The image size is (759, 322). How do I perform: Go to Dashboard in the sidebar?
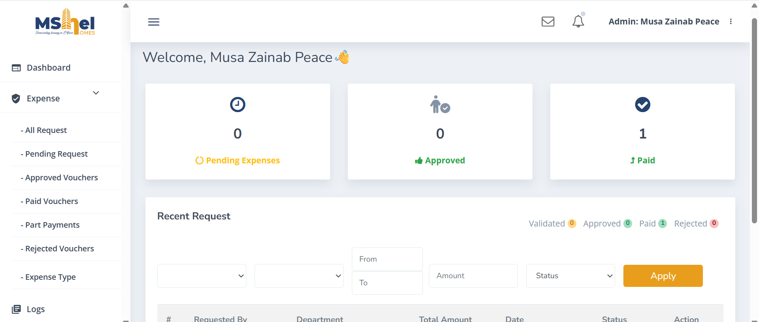coord(48,68)
